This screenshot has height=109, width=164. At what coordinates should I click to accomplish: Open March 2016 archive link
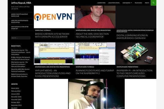(x=15, y=88)
